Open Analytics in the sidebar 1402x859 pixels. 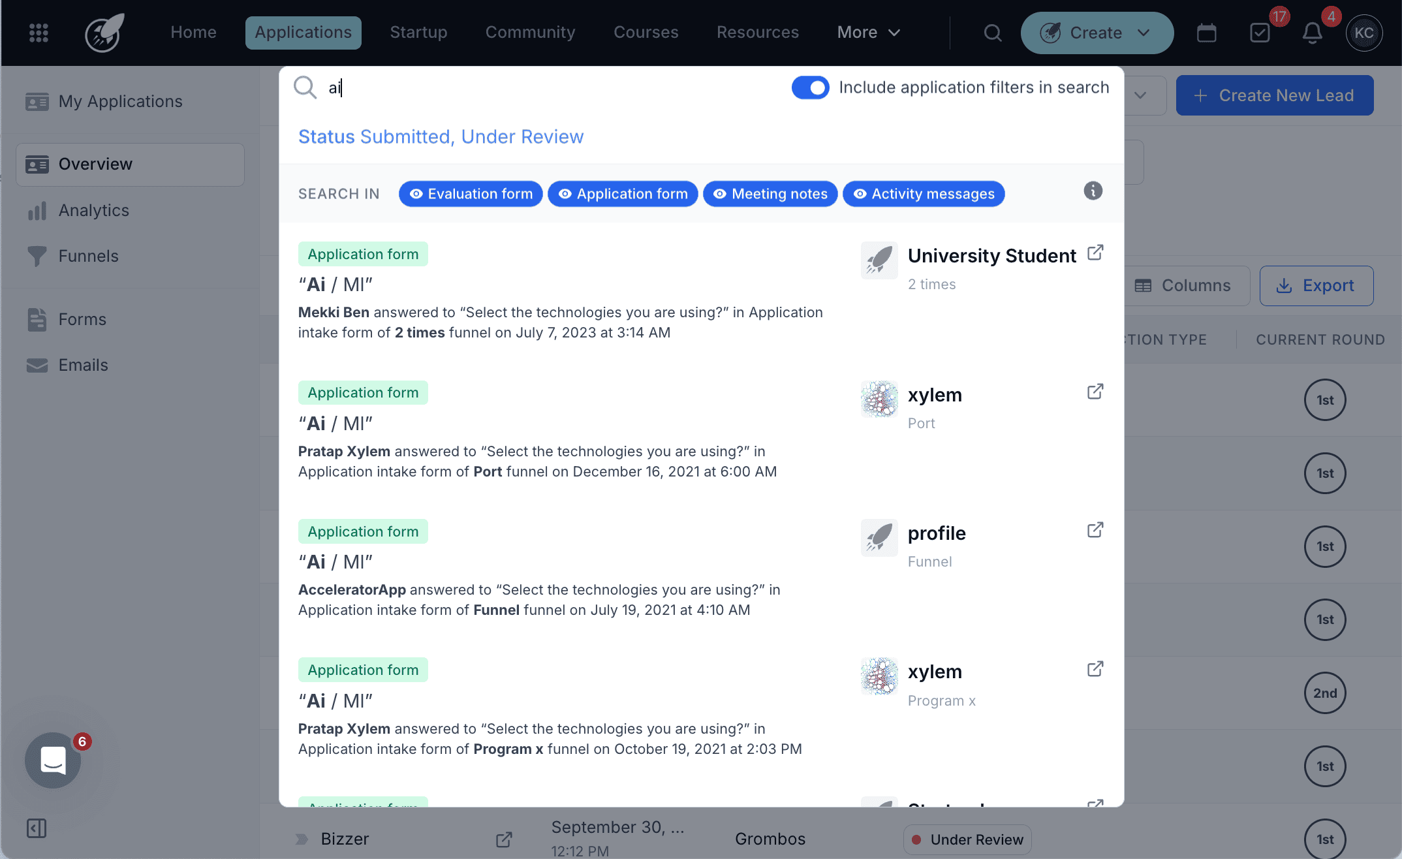click(93, 210)
